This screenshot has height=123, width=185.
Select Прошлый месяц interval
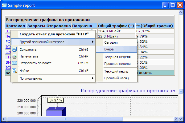coord(116,78)
